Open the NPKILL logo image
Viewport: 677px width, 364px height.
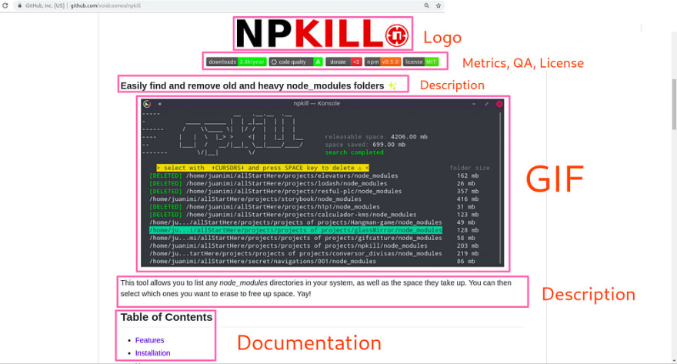pyautogui.click(x=322, y=34)
